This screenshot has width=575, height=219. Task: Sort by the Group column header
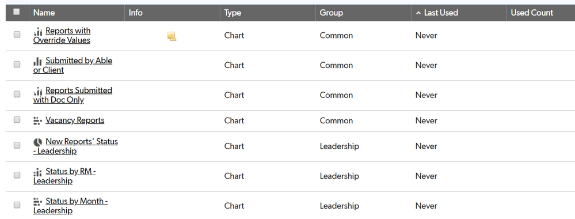pyautogui.click(x=331, y=13)
